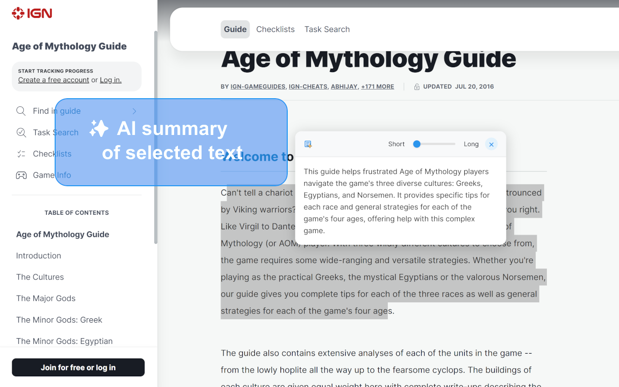The height and width of the screenshot is (387, 619).
Task: Open +171 MORE contributors link
Action: point(377,87)
